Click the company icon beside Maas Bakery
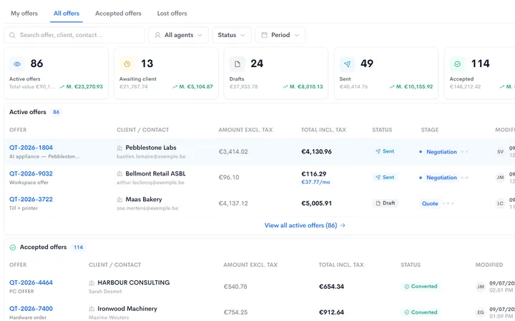 120,200
